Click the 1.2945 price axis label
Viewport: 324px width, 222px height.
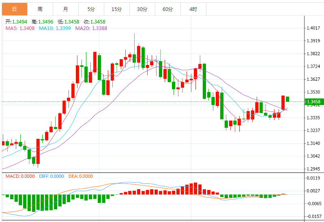point(313,169)
